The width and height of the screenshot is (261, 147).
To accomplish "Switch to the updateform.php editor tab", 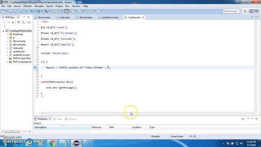I will (110, 17).
